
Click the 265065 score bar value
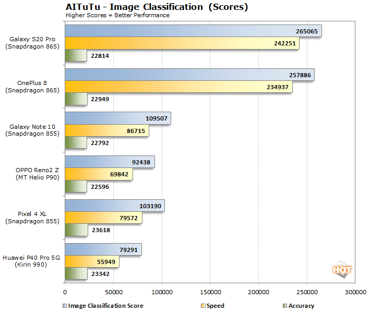307,31
